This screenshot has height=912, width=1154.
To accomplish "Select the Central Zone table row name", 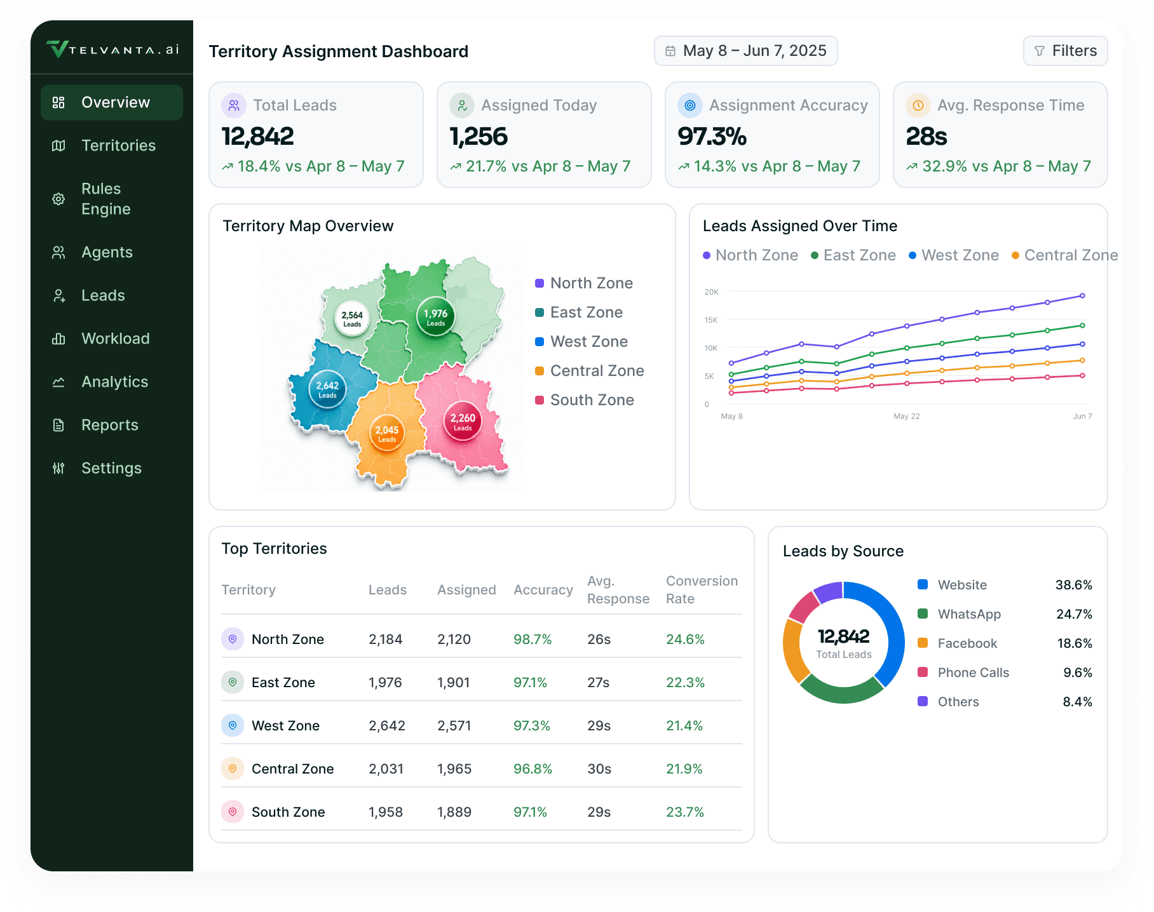I will pyautogui.click(x=293, y=769).
